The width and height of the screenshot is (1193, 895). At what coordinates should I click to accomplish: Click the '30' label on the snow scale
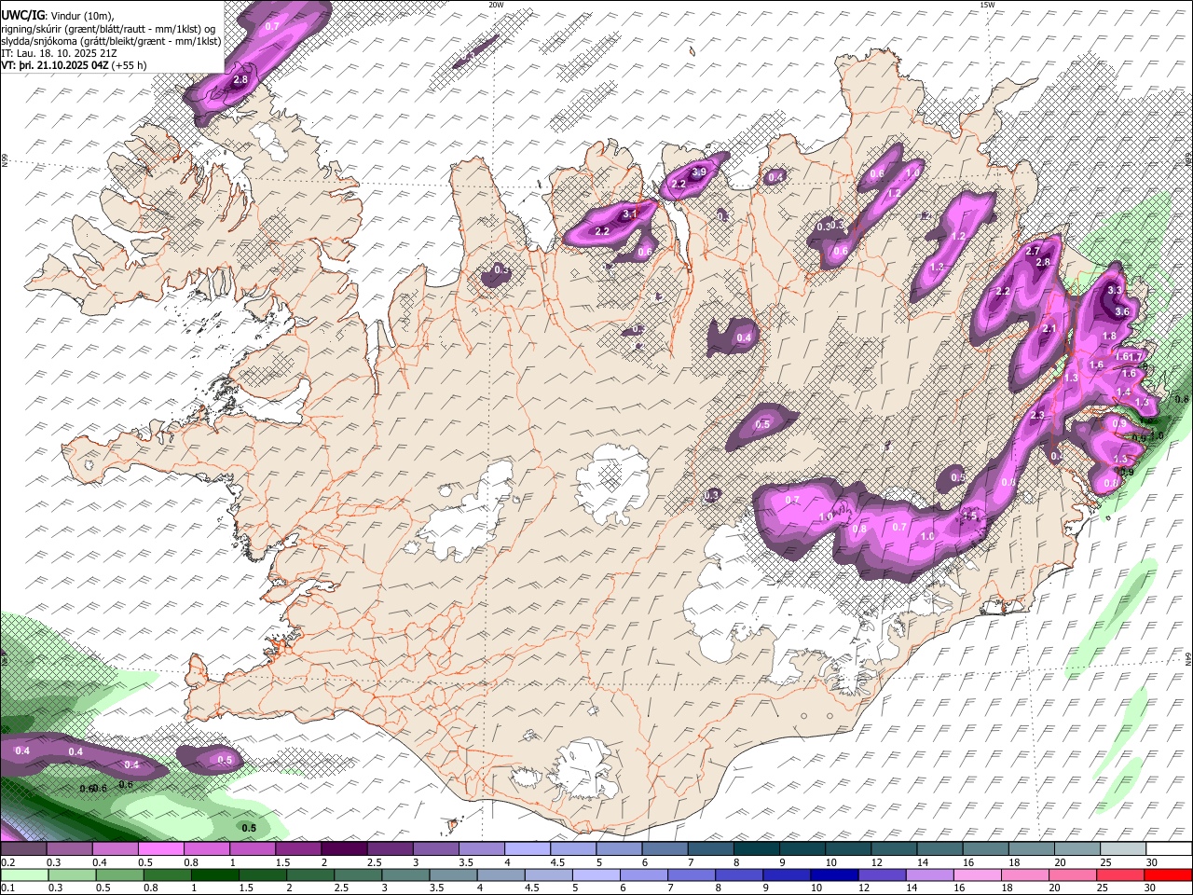[1152, 862]
